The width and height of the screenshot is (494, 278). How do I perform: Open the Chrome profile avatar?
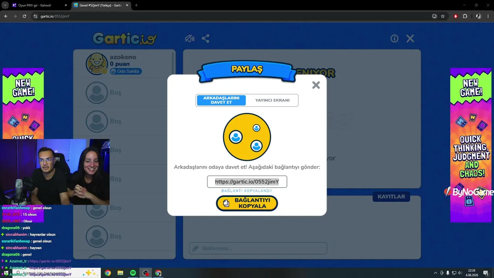[x=479, y=16]
